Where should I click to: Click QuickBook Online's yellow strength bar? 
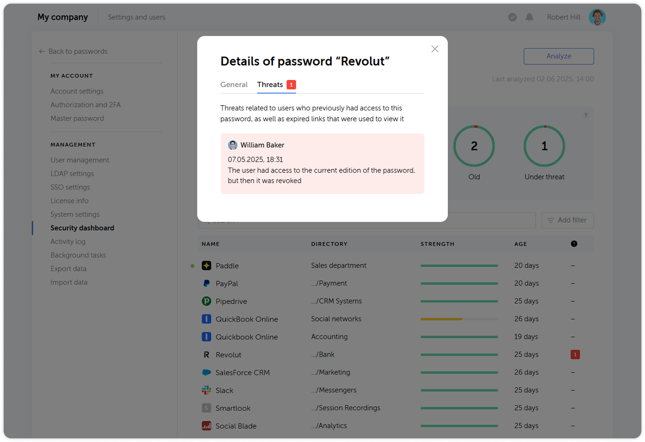tap(441, 319)
